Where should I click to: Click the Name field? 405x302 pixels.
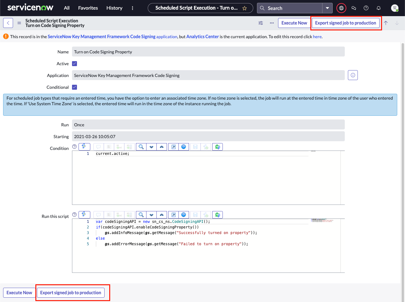point(208,52)
